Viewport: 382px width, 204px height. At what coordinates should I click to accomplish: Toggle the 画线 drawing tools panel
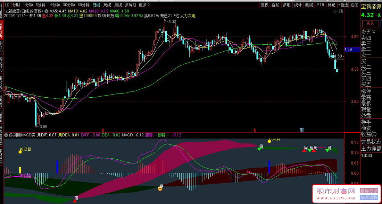pos(309,5)
